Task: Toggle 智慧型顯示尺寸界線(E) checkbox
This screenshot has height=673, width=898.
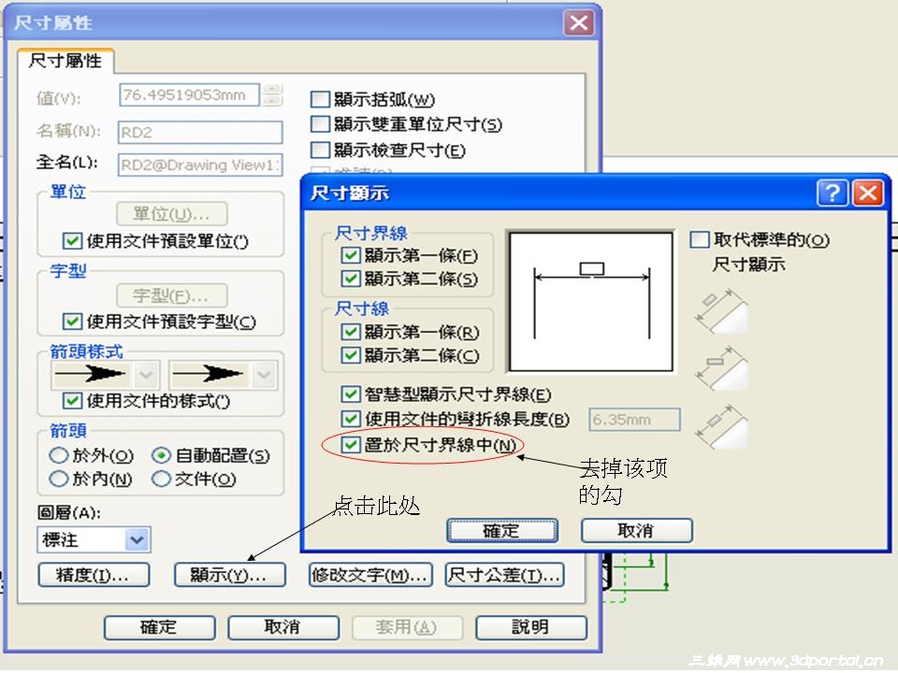Action: coord(351,394)
